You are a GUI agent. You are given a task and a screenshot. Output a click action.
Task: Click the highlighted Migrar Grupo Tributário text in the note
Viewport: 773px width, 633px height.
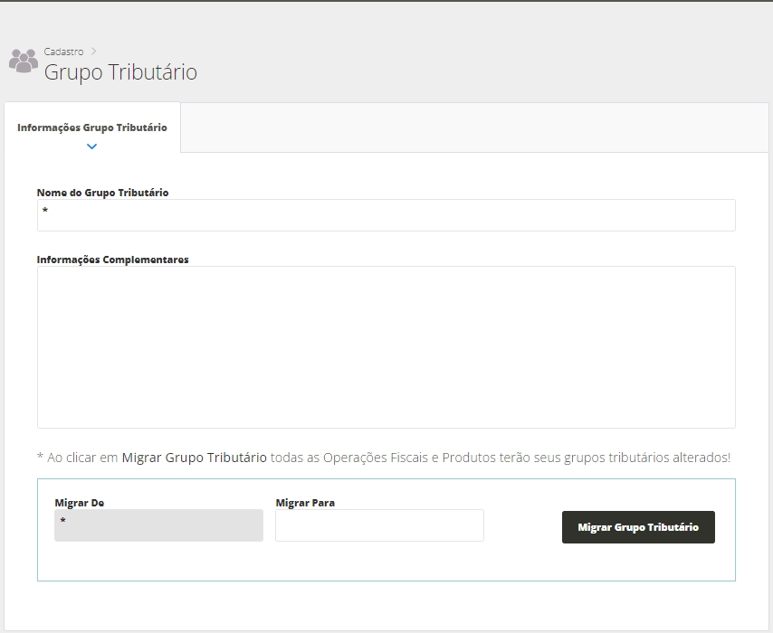tap(194, 458)
